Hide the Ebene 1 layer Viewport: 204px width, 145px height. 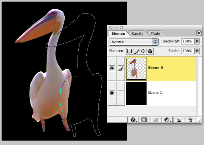112,93
